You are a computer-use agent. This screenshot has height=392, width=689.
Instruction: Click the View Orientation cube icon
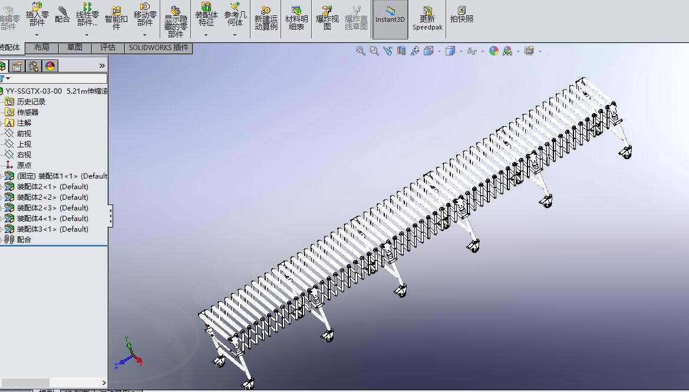click(x=428, y=51)
